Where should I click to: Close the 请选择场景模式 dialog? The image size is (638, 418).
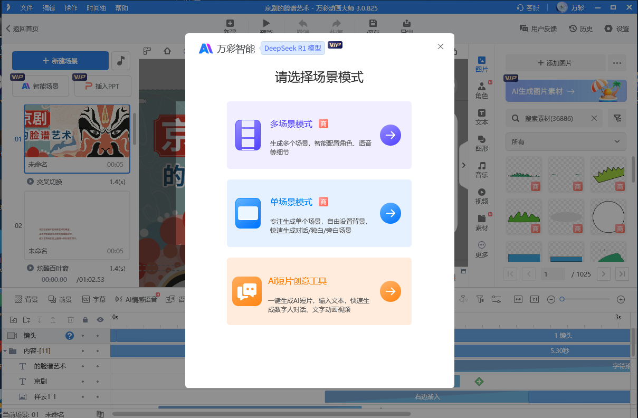(441, 46)
